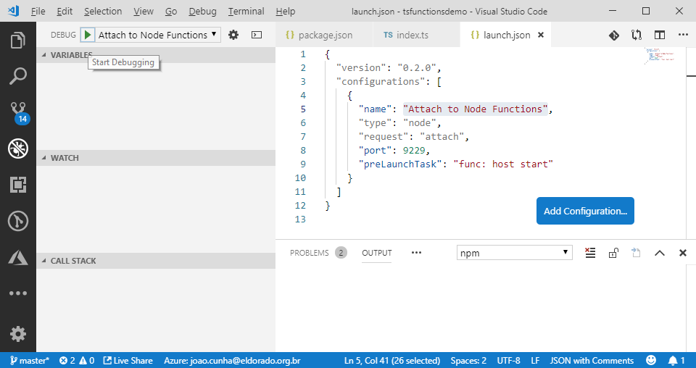Toggle output scroll lock
This screenshot has width=696, height=368.
click(613, 253)
